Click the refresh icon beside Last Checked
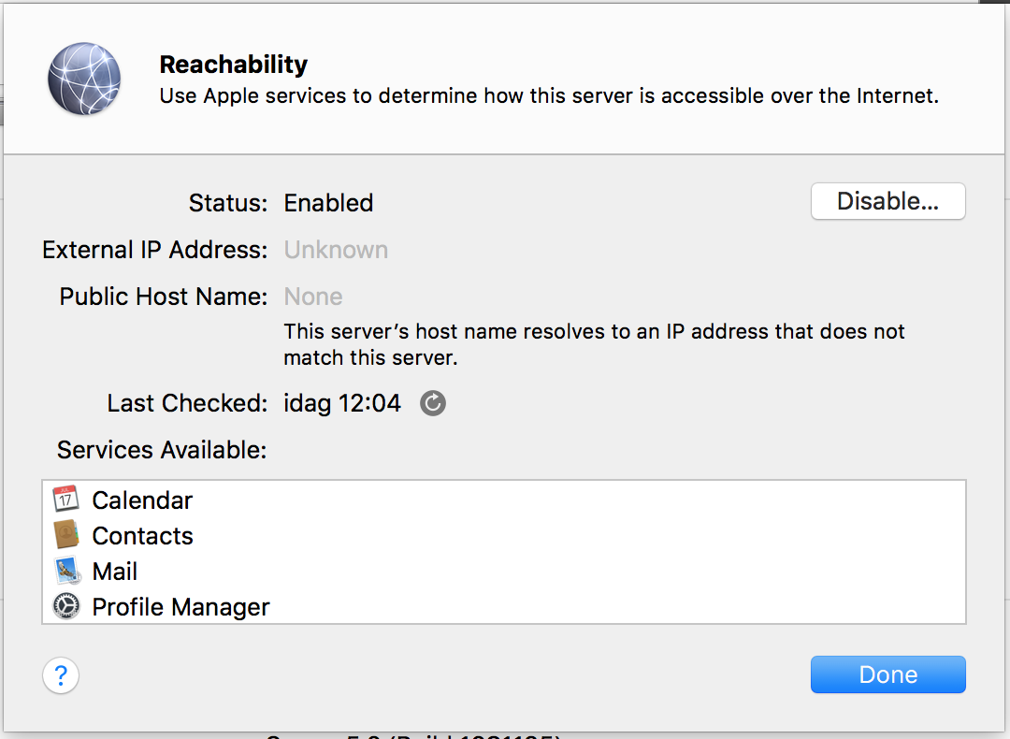The height and width of the screenshot is (739, 1010). tap(433, 403)
